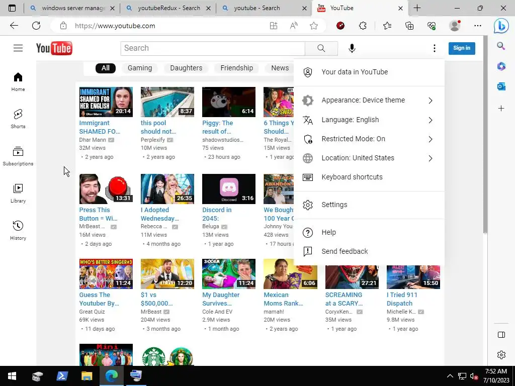Open Edge tab actions menu icon

pyautogui.click(x=12, y=8)
